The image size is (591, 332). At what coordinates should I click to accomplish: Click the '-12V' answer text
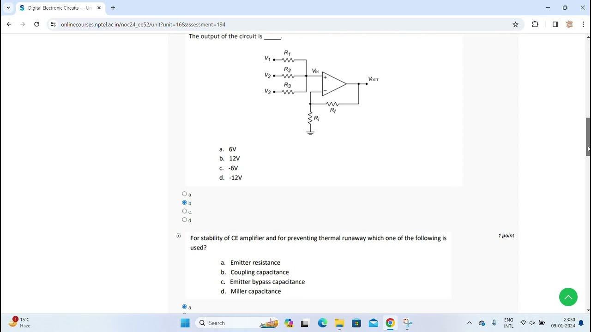235,178
